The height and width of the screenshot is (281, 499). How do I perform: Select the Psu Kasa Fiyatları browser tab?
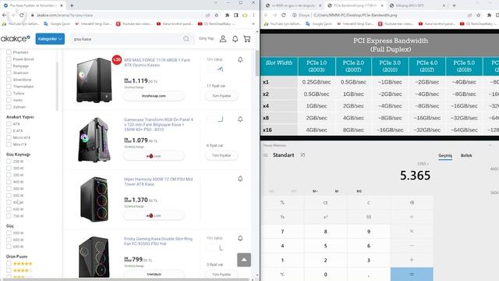33,5
